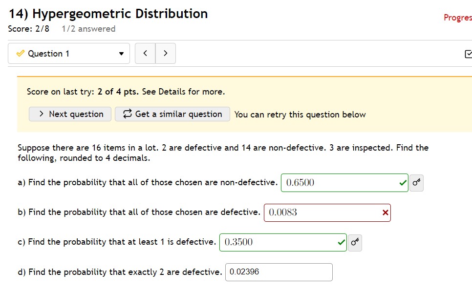Click the arrow icon inside Next question button
Image resolution: width=472 pixels, height=290 pixels.
[x=41, y=114]
